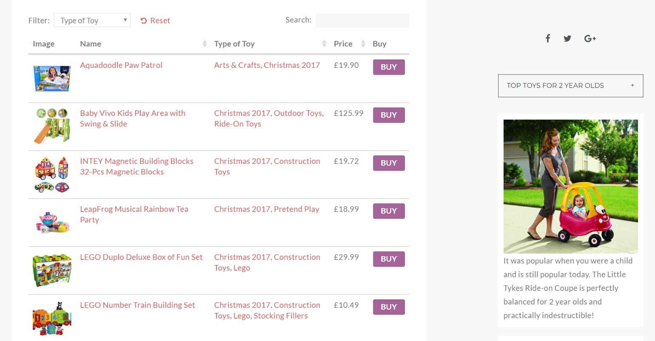Sort table by Name column arrows
The image size is (655, 341).
(x=204, y=44)
